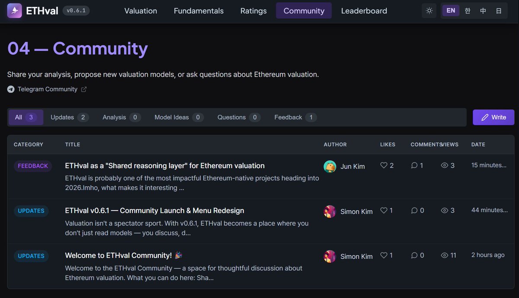This screenshot has height=298, width=519.
Task: Click the TITLE column header
Action: click(x=73, y=144)
